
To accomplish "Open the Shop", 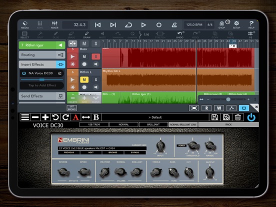I will pos(222,25).
